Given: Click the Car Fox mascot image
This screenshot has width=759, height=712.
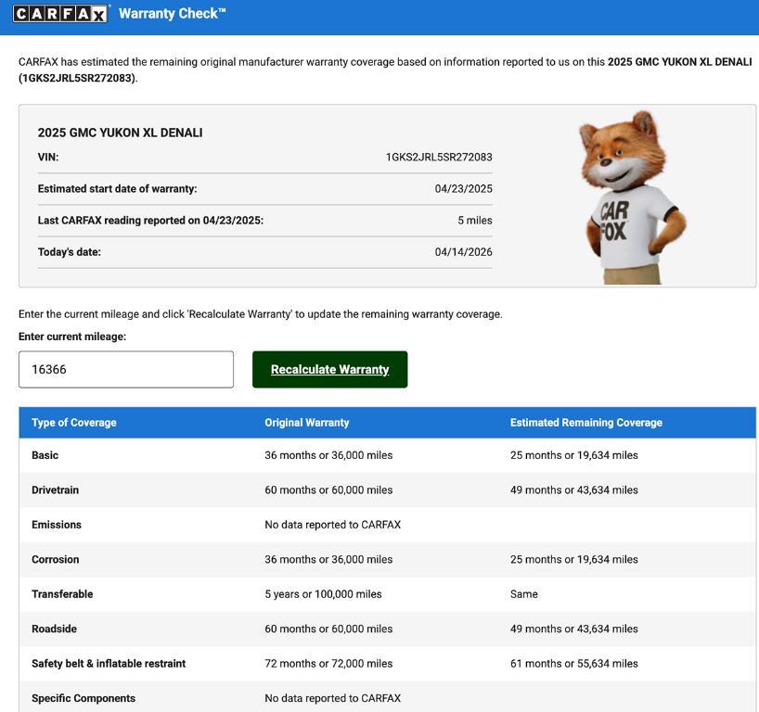Looking at the screenshot, I should [x=631, y=197].
